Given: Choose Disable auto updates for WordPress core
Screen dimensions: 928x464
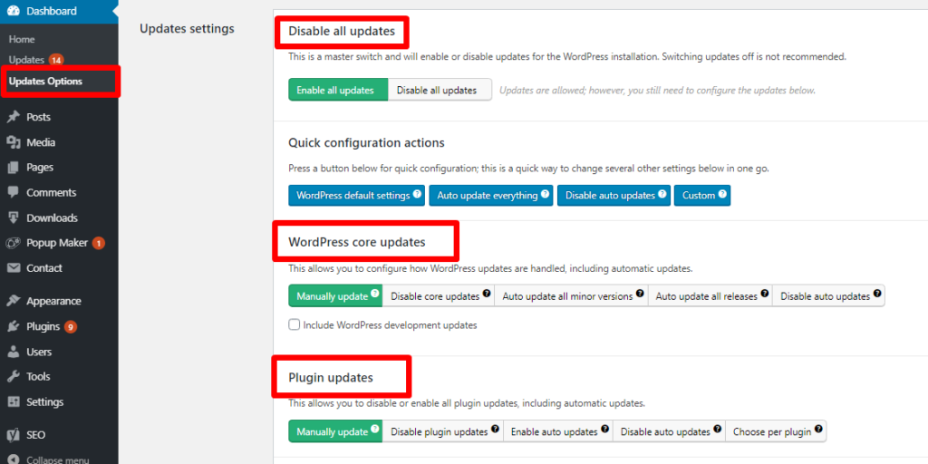Looking at the screenshot, I should (x=828, y=296).
